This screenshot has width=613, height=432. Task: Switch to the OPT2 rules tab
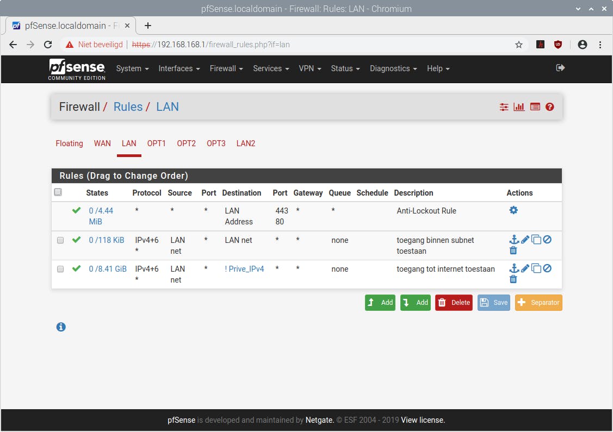click(x=186, y=144)
